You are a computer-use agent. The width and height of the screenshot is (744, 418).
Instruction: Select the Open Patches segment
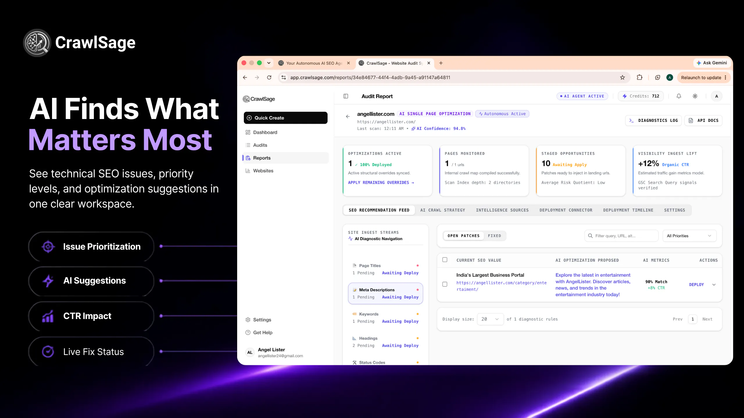click(x=464, y=236)
